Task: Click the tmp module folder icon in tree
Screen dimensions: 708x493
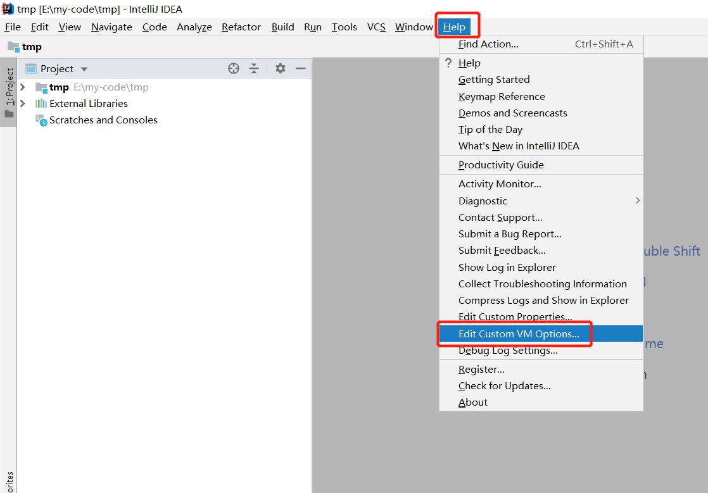Action: point(41,87)
